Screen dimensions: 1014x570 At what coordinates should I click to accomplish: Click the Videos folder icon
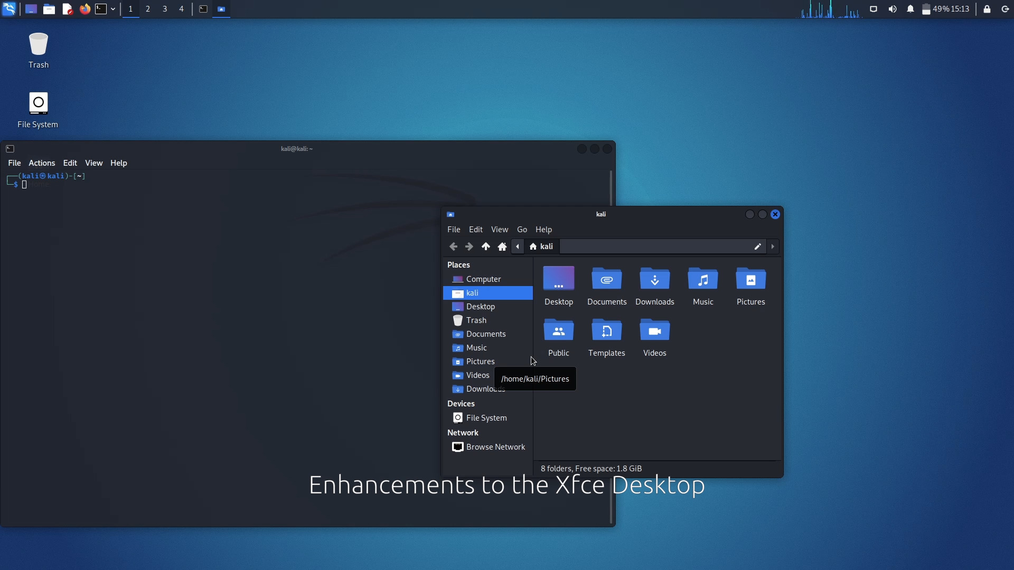tap(655, 330)
